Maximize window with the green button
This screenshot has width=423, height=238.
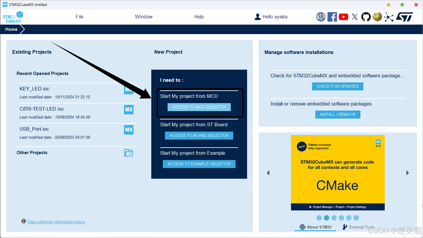pos(402,5)
